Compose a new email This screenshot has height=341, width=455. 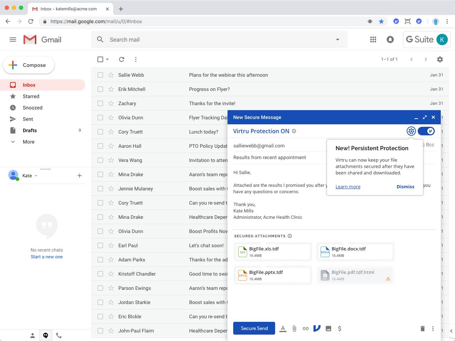click(29, 65)
